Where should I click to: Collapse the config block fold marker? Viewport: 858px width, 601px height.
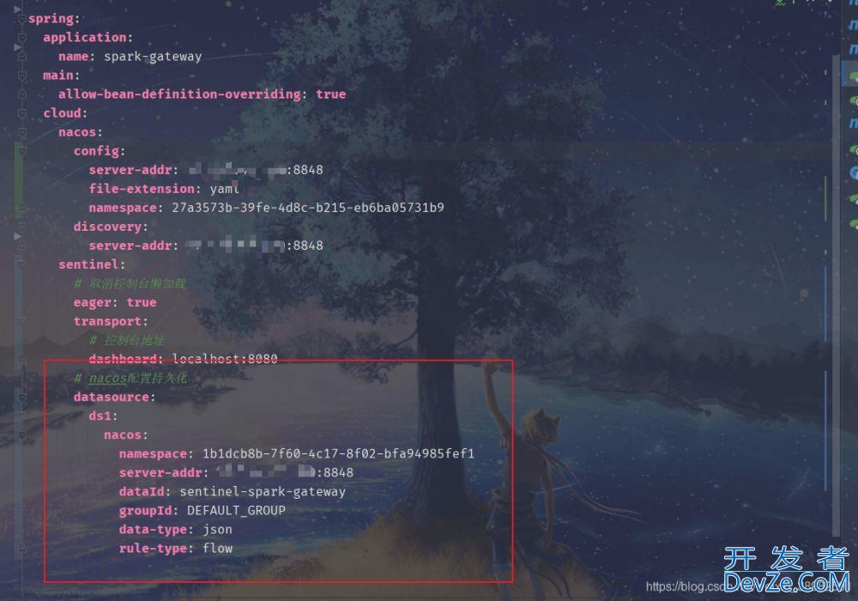22,151
